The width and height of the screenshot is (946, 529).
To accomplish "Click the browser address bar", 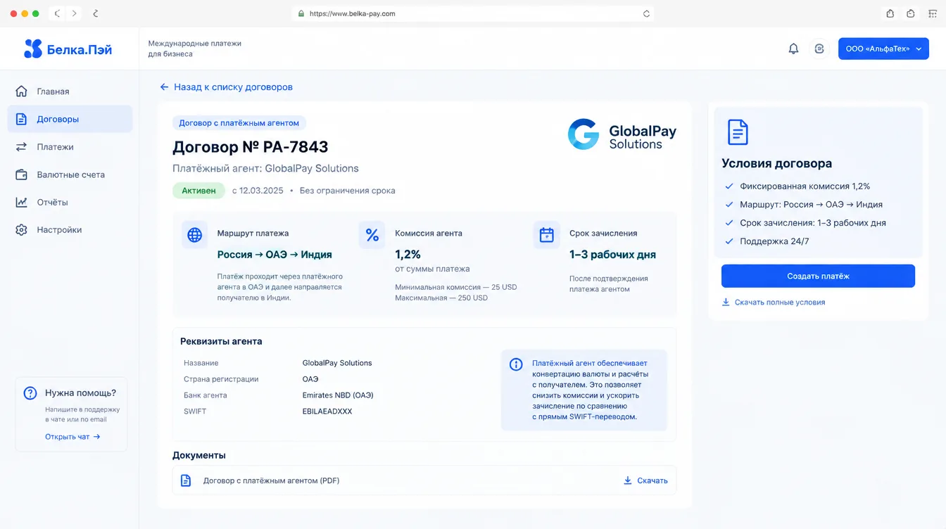I will [473, 13].
